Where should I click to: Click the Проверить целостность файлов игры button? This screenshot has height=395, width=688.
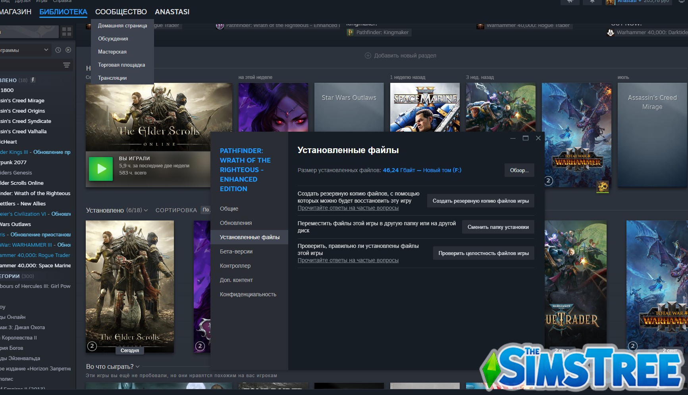(x=483, y=253)
